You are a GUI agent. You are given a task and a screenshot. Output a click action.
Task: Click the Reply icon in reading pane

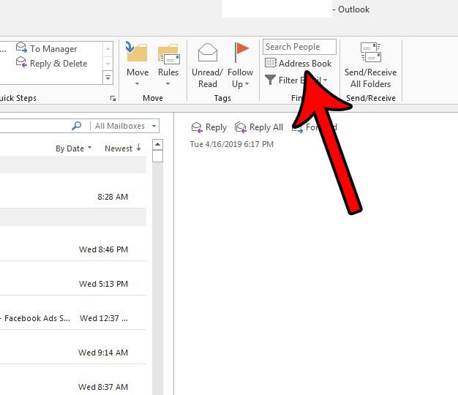[209, 127]
